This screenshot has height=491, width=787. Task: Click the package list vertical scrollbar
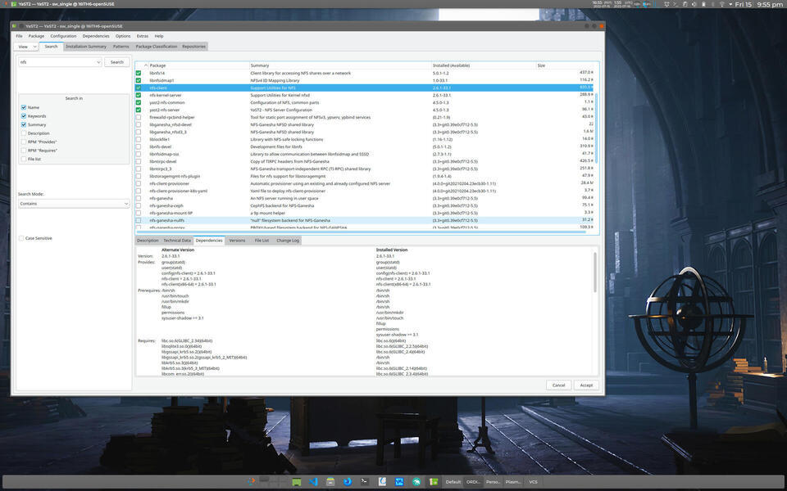tap(596, 128)
